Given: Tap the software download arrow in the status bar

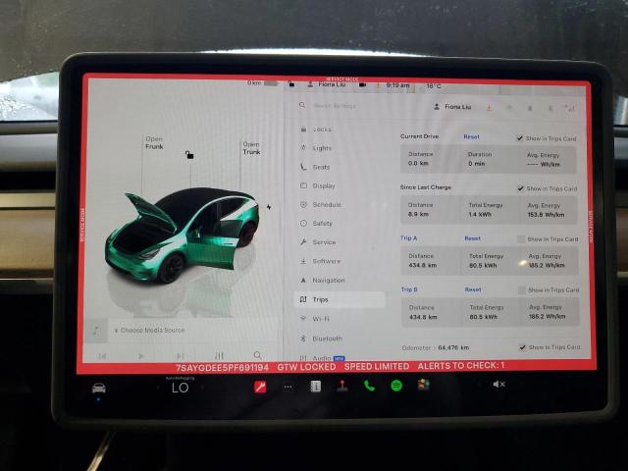Looking at the screenshot, I should click(x=378, y=85).
